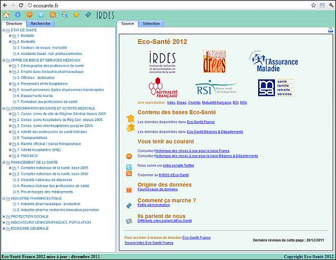The image size is (336, 260).
Task: Click the regions map icon beside Régions & Départements
Action: (x=130, y=128)
